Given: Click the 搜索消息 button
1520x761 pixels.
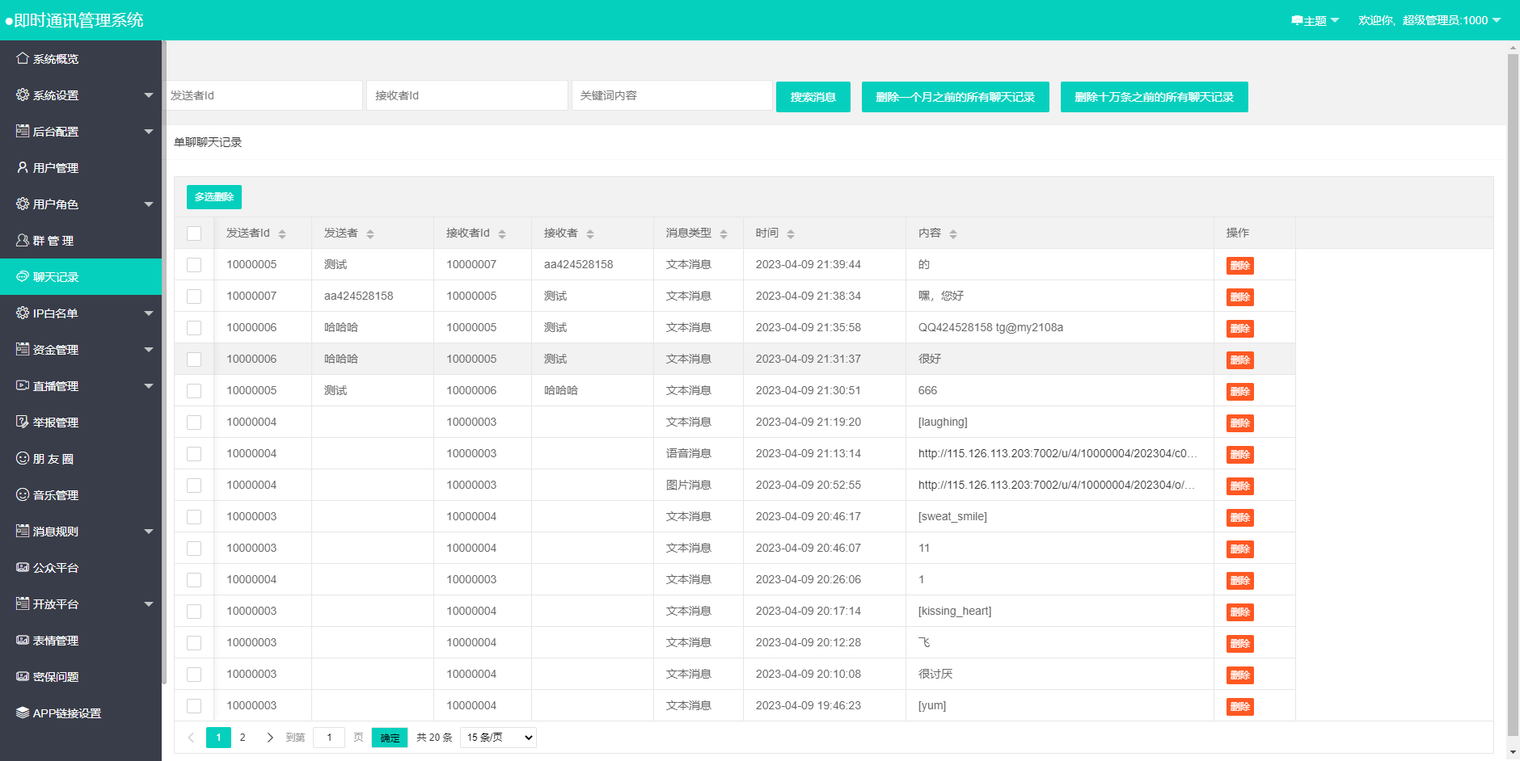Looking at the screenshot, I should tap(813, 96).
